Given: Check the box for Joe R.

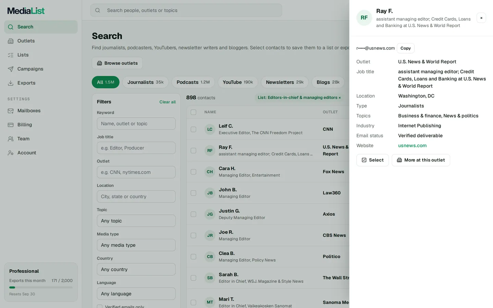Looking at the screenshot, I should (x=193, y=235).
